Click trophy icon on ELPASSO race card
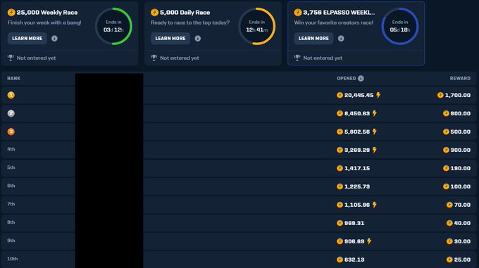The height and width of the screenshot is (268, 479). coord(297,58)
